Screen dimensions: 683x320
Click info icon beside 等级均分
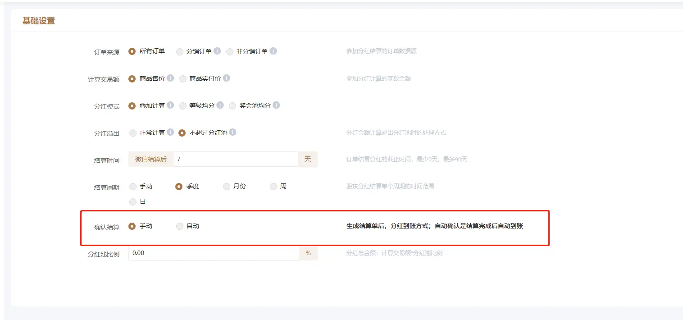pyautogui.click(x=220, y=105)
